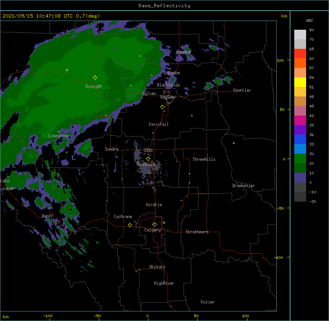The image size is (329, 321).
Task: Select the ThreeHills label
Action: pyautogui.click(x=204, y=159)
